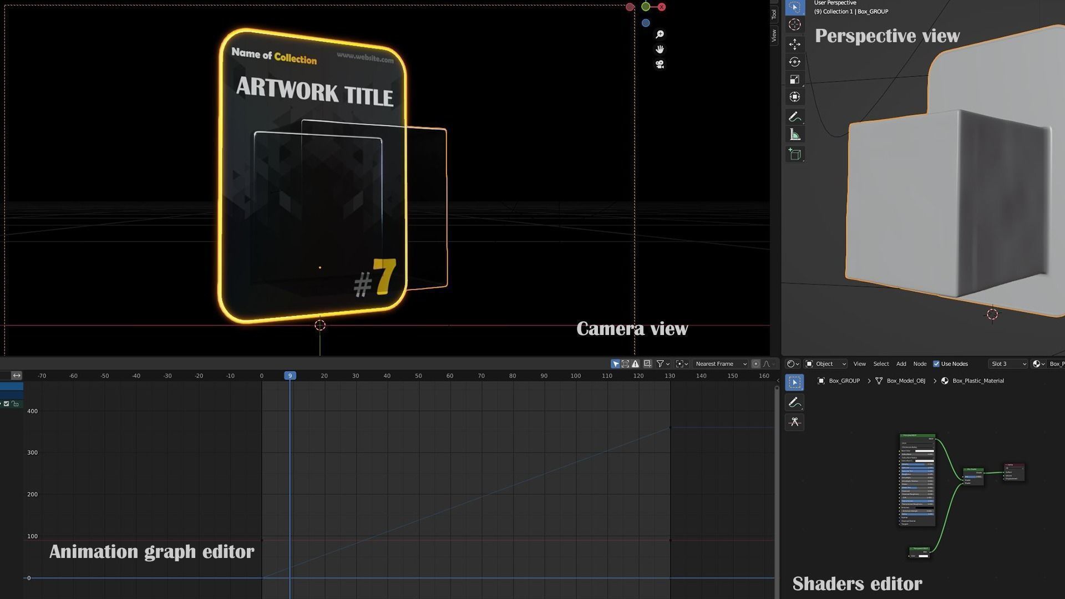Select the Rotate tool
The image size is (1065, 599).
(794, 62)
